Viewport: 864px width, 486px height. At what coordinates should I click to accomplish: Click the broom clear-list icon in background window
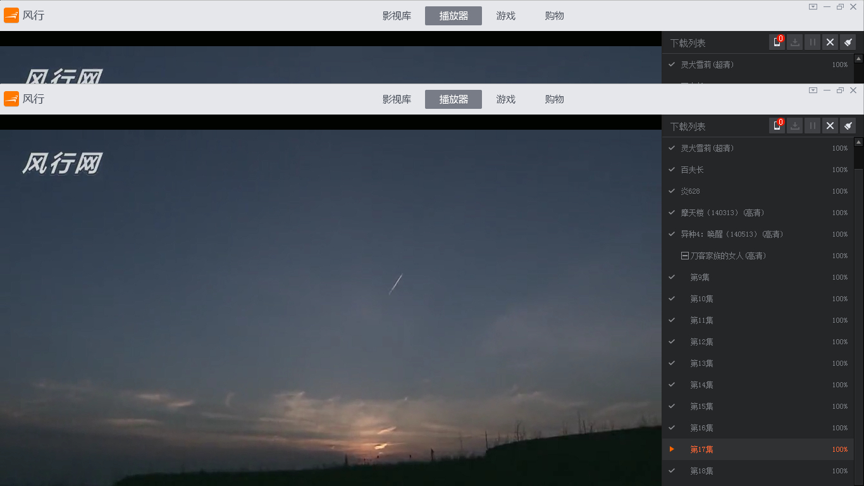click(848, 42)
